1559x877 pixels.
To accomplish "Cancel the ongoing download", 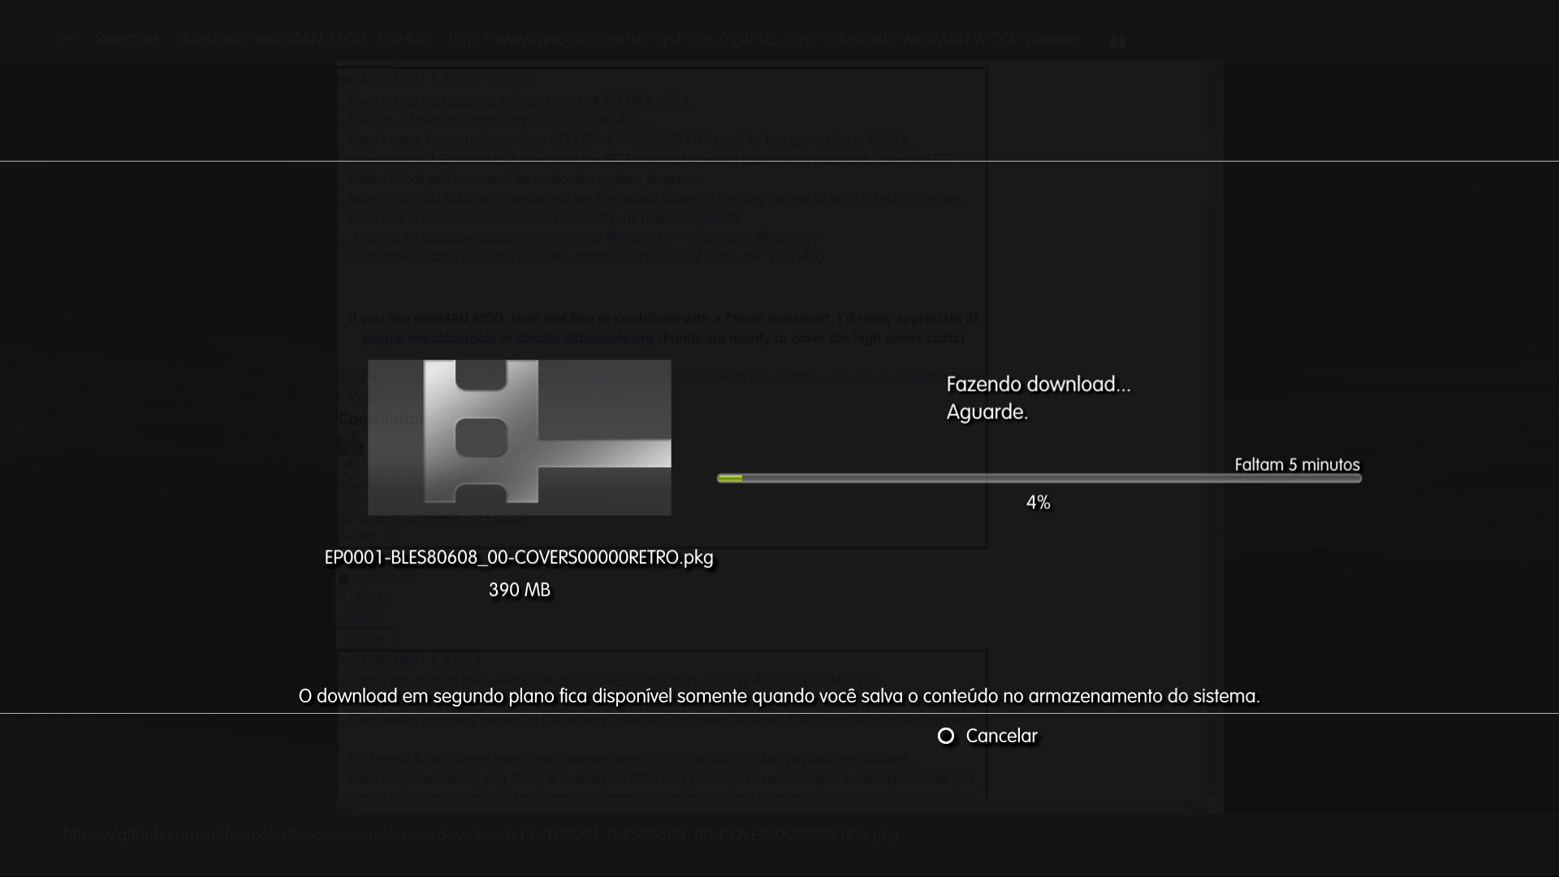I will click(x=987, y=736).
